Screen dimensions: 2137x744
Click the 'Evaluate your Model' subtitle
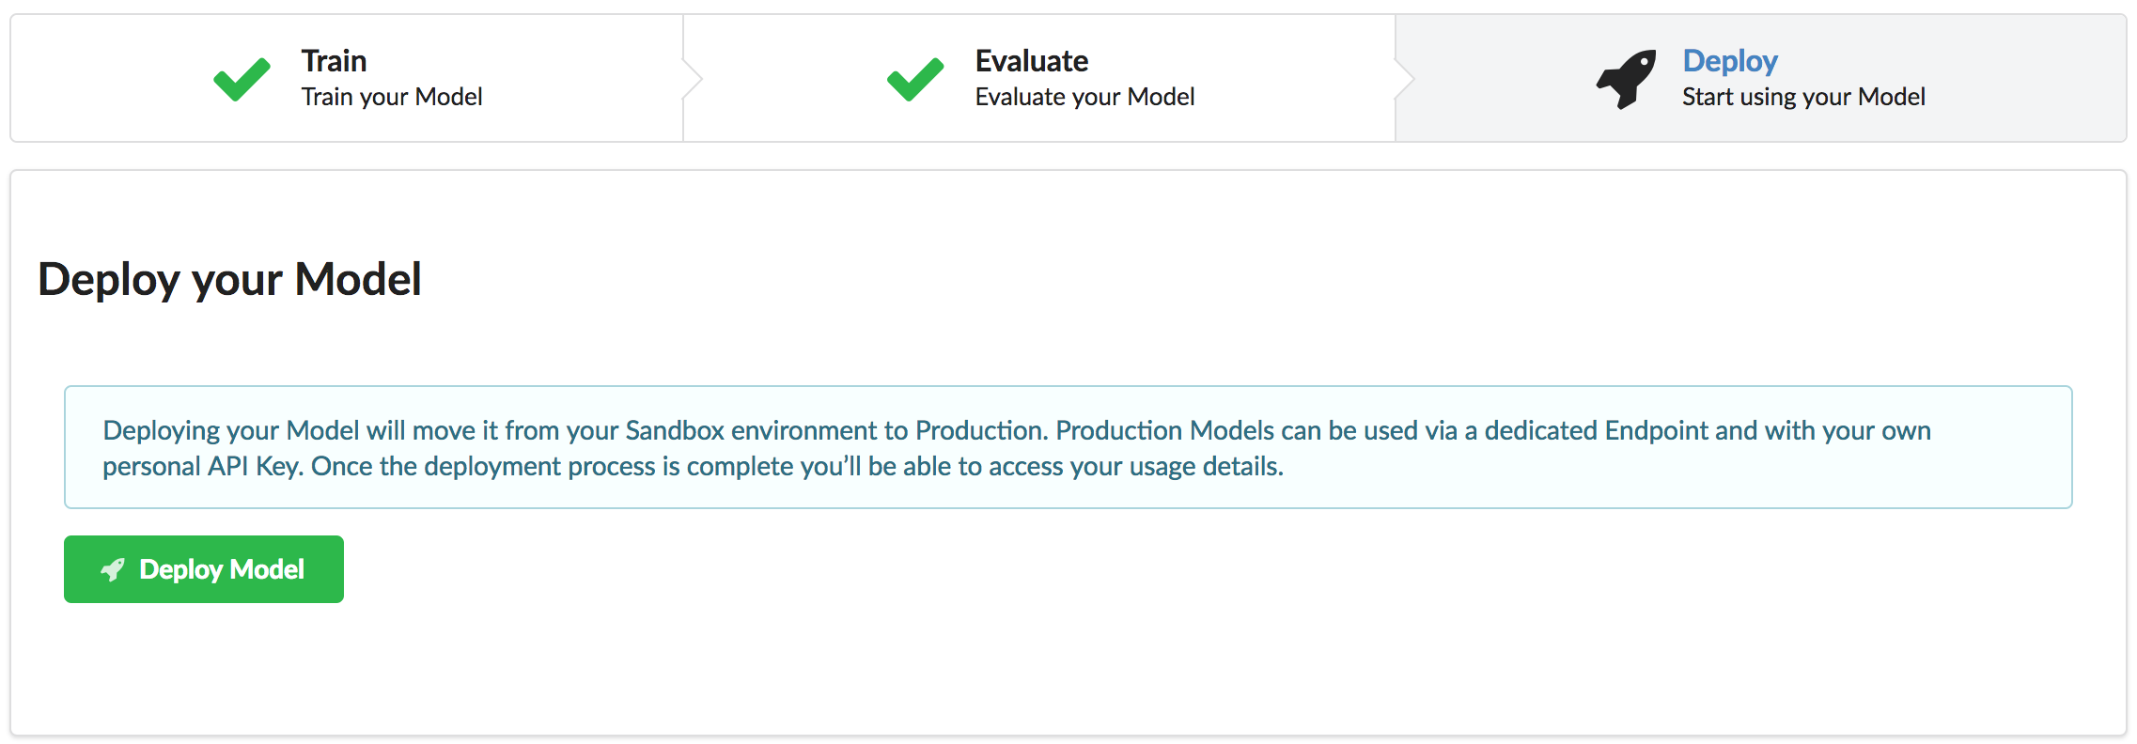(1084, 97)
